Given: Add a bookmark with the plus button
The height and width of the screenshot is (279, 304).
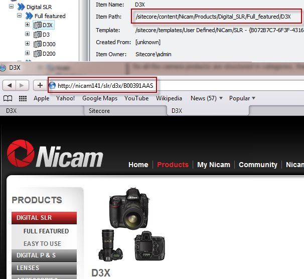Looking at the screenshot, I should coord(40,85).
